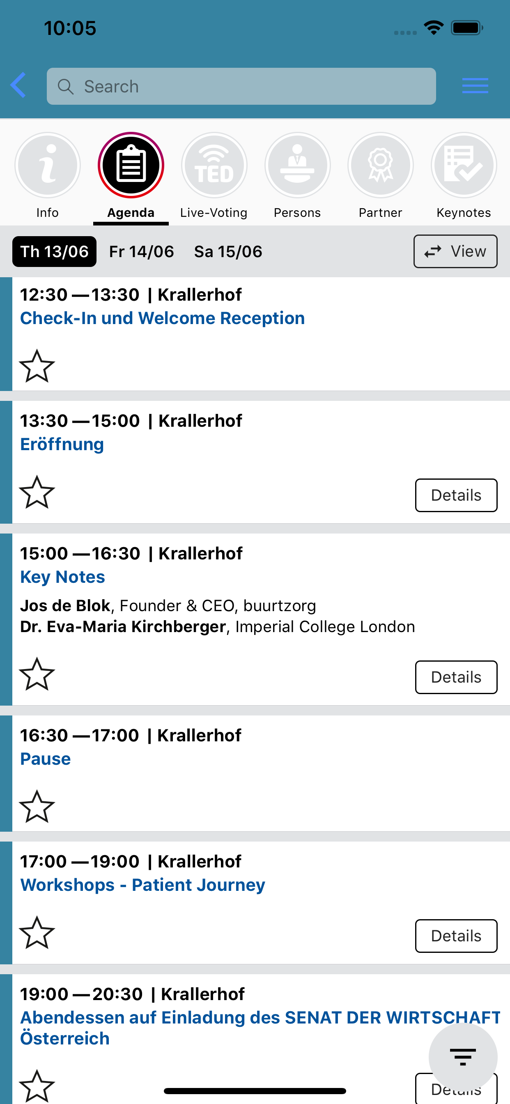The width and height of the screenshot is (510, 1104).
Task: Favorite the Check-In und Welcome Reception session
Action: (37, 366)
